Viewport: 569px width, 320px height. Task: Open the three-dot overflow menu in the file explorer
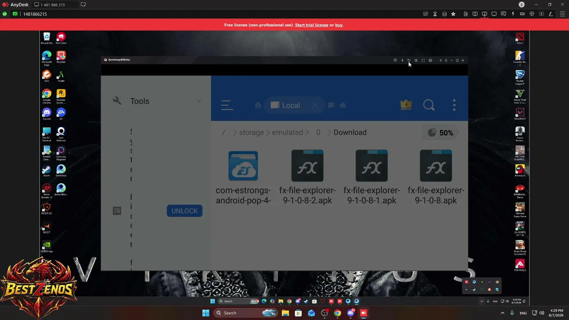coord(454,105)
